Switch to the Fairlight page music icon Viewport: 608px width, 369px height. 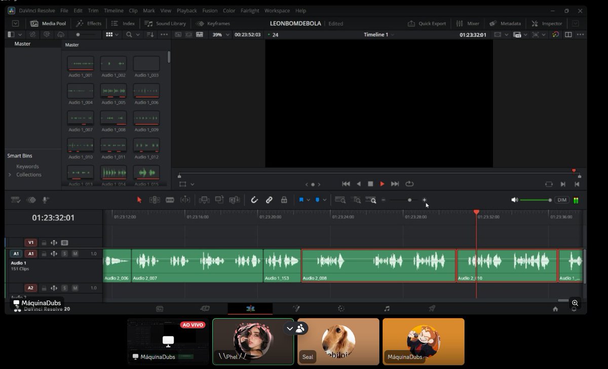(x=387, y=308)
